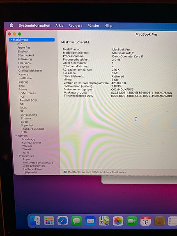This screenshot has width=177, height=236.
Task: Select Bluetooth in sidebar
Action: click(x=24, y=51)
